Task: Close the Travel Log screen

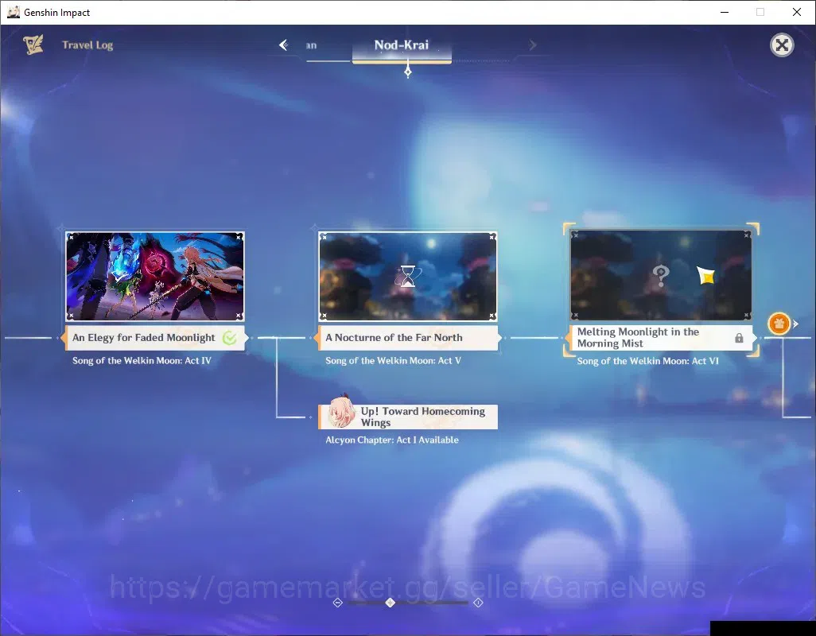Action: tap(781, 45)
